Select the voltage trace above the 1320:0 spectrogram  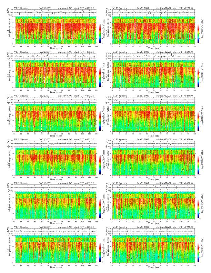pos(55,56)
